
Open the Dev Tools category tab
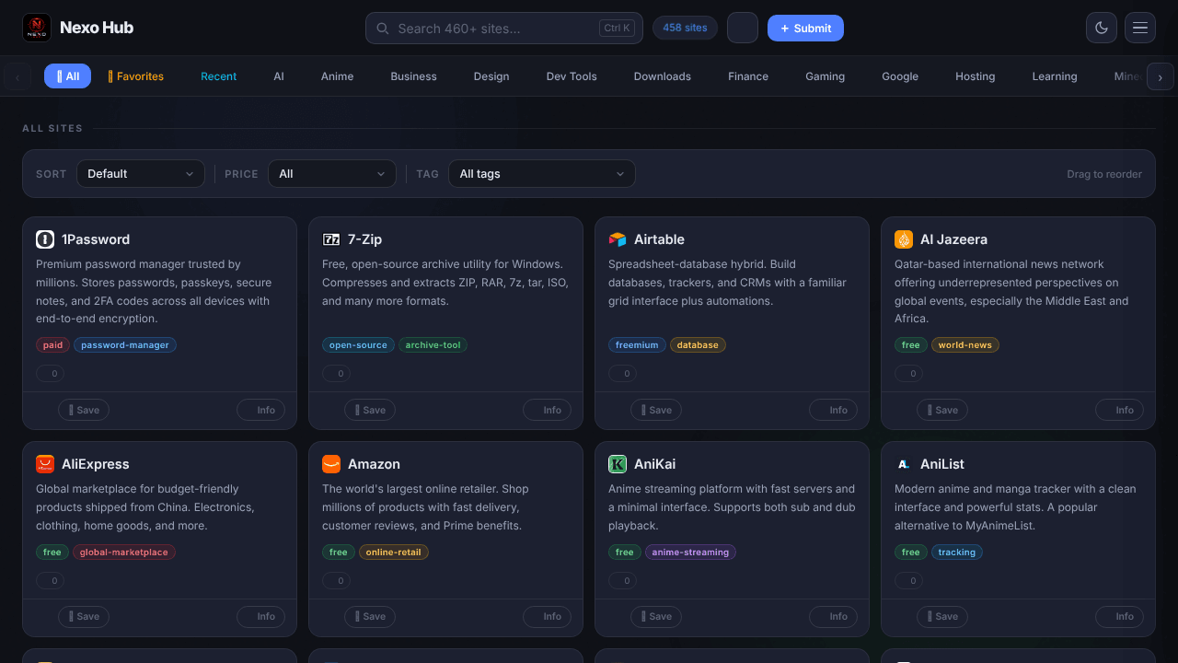point(572,76)
